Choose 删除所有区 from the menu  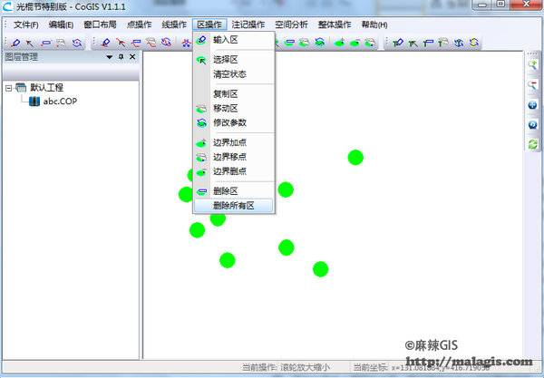click(x=234, y=205)
